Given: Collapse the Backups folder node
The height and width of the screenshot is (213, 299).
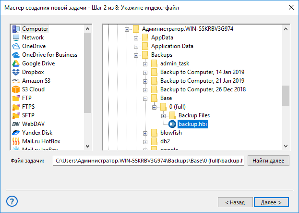Looking at the screenshot, I should coord(136,55).
